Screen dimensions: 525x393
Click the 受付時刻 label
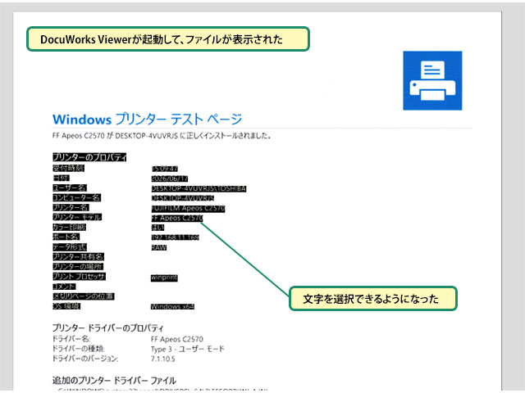click(68, 168)
